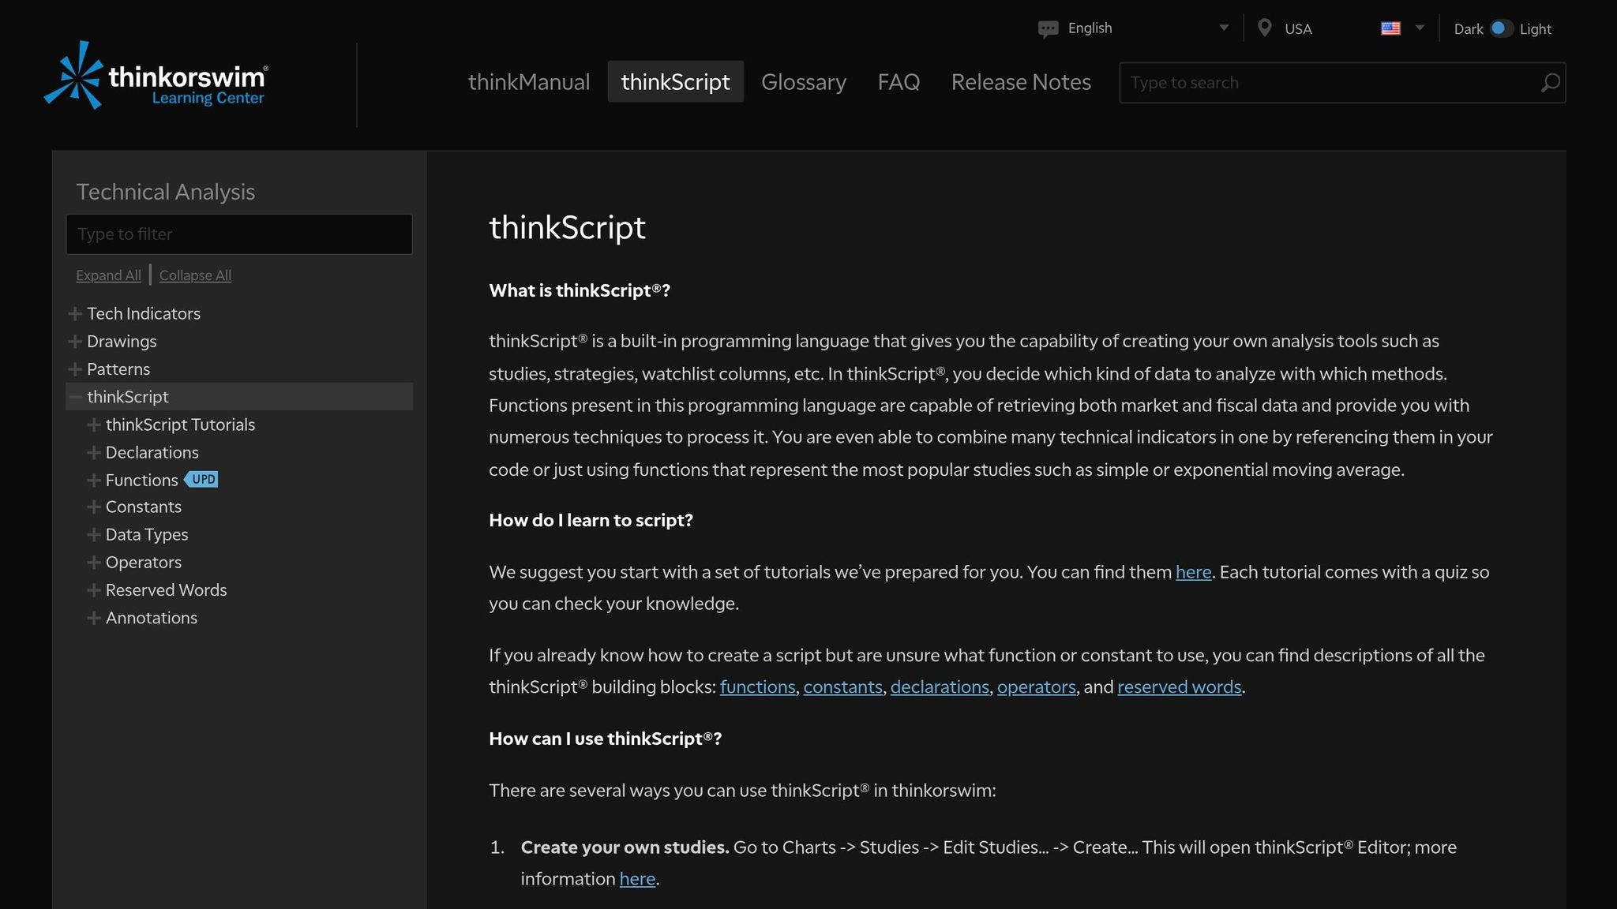Expand the Tech Indicators tree node

[x=75, y=314]
